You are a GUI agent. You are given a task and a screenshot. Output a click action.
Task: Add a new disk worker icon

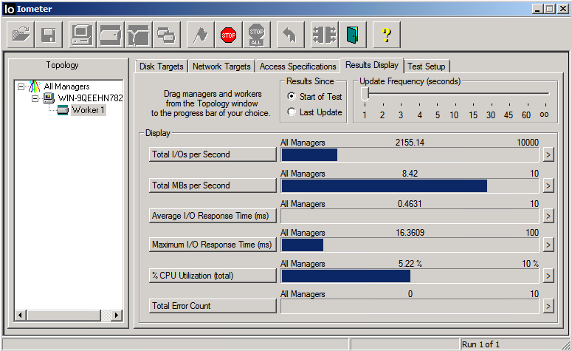(110, 35)
